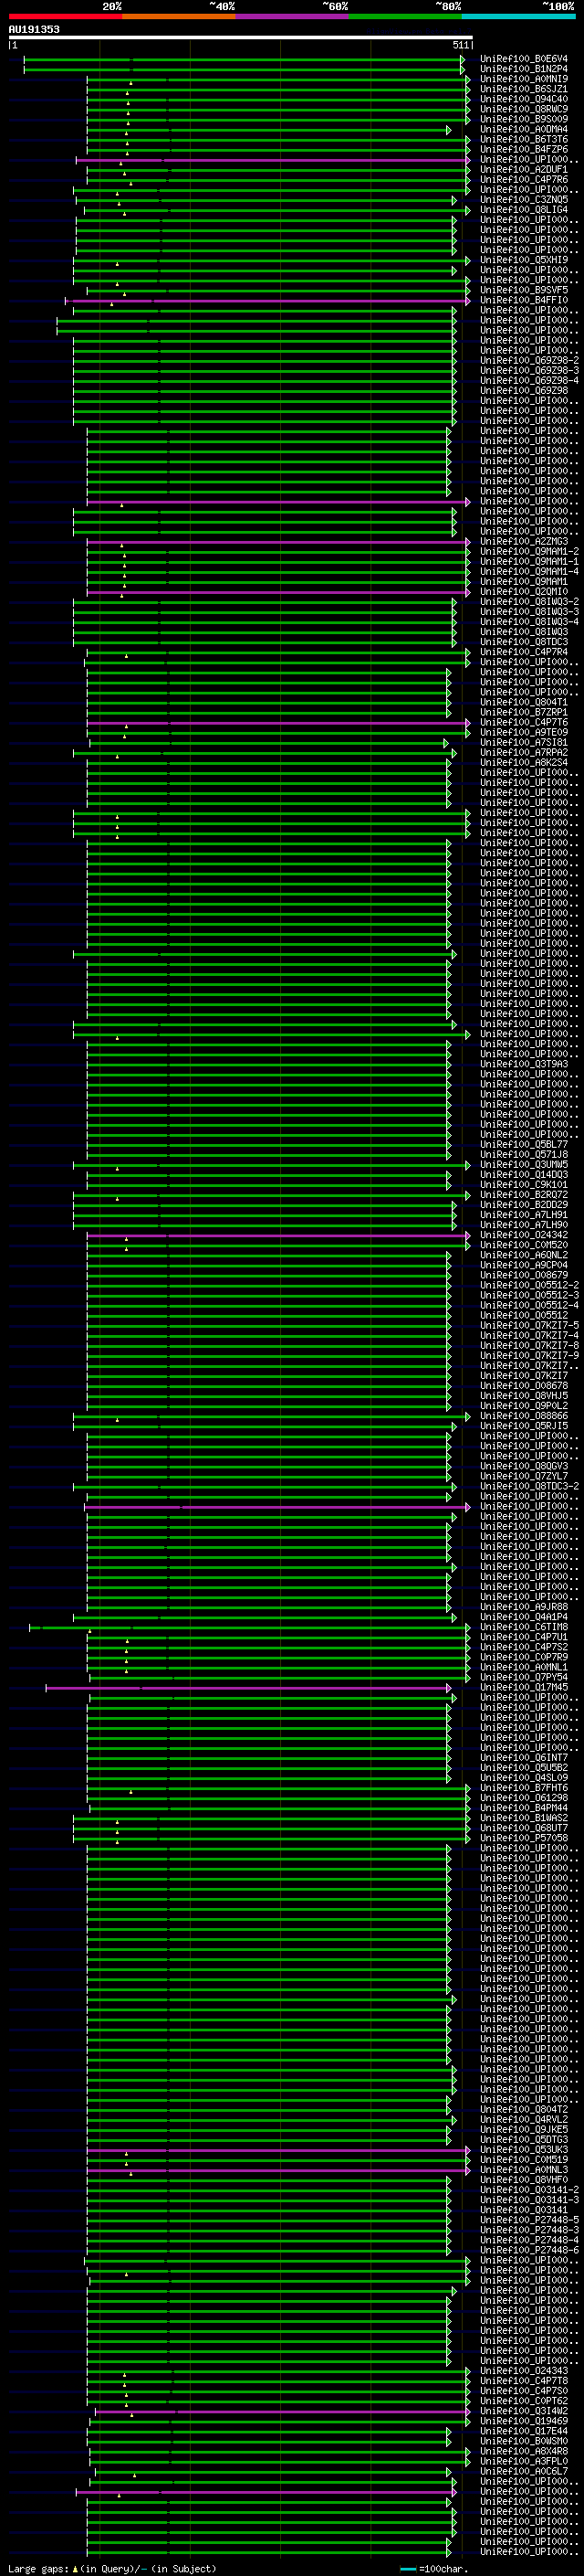This screenshot has height=2576, width=584.
Task: Click the orange ~40% identity legend segment
Action: [179, 17]
